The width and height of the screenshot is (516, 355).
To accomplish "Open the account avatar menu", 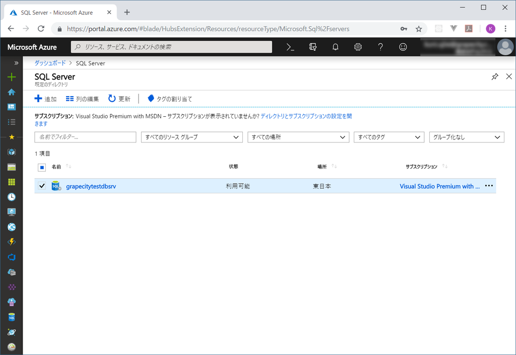I will click(x=505, y=47).
